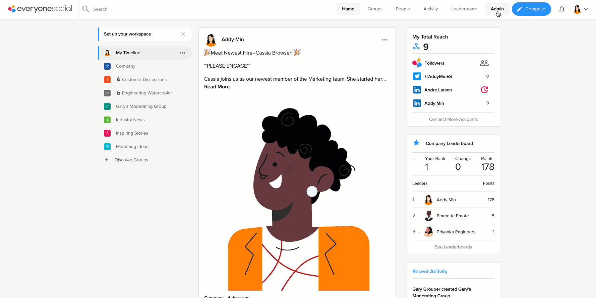Click the Engineering Watercooler group icon
596x298 pixels.
[107, 93]
